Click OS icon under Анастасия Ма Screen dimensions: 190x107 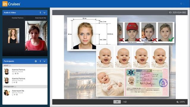click(x=15, y=95)
